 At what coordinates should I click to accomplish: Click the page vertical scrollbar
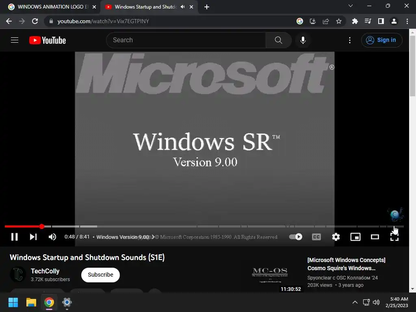click(x=412, y=66)
